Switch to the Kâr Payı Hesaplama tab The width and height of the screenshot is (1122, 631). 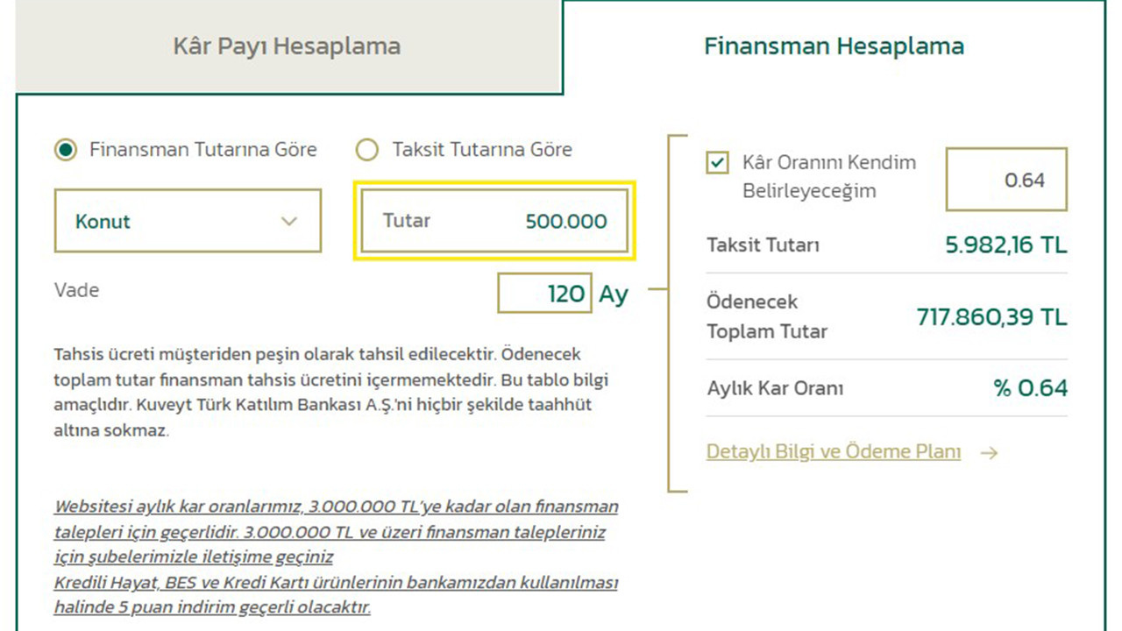pyautogui.click(x=287, y=46)
